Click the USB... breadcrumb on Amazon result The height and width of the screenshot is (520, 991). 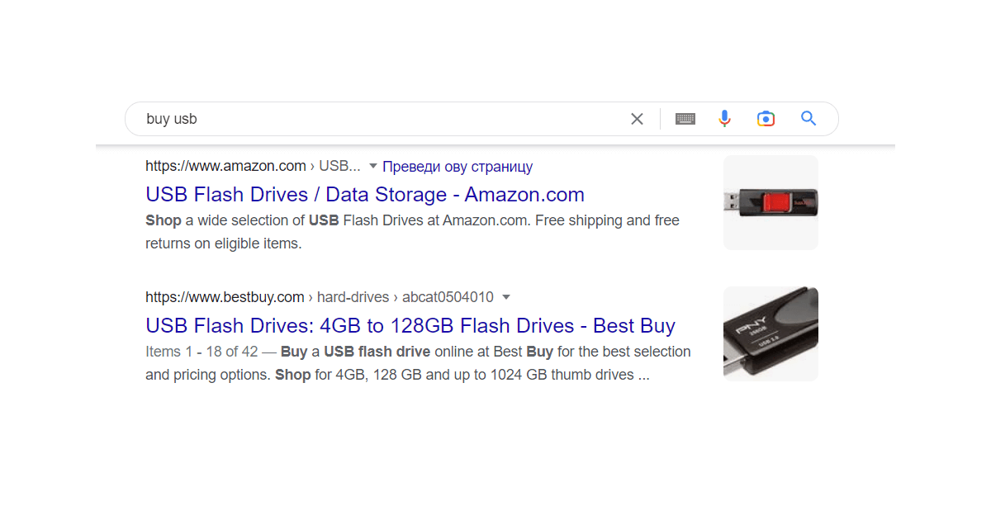340,166
